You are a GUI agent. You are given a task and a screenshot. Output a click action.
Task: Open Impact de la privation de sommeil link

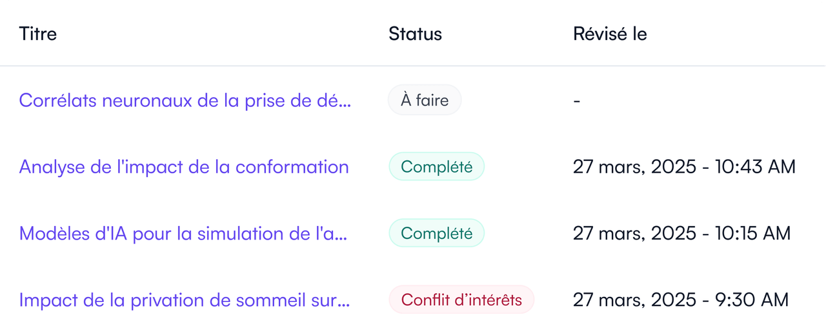tap(185, 300)
